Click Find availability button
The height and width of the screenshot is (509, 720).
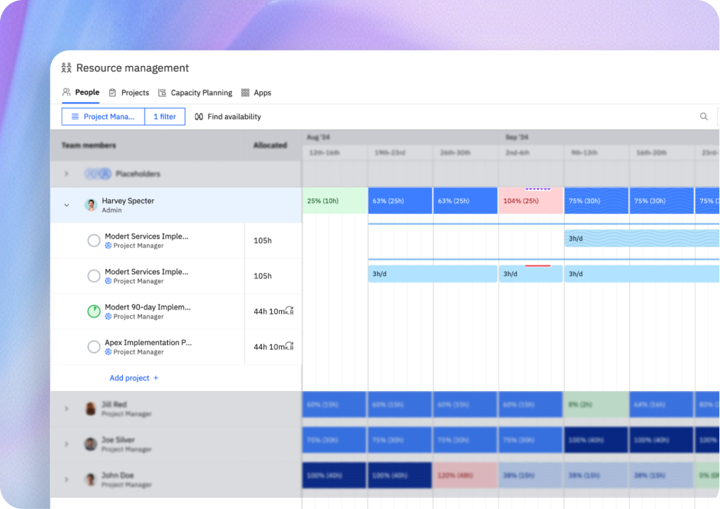point(228,116)
